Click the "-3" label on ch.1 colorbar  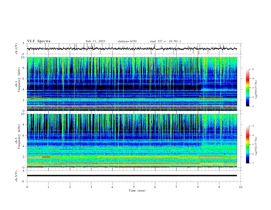pos(252,69)
